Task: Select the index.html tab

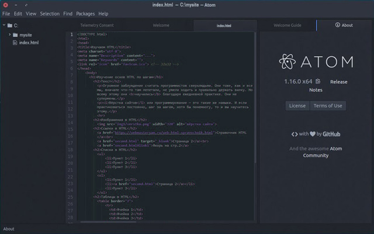Action: tap(224, 26)
